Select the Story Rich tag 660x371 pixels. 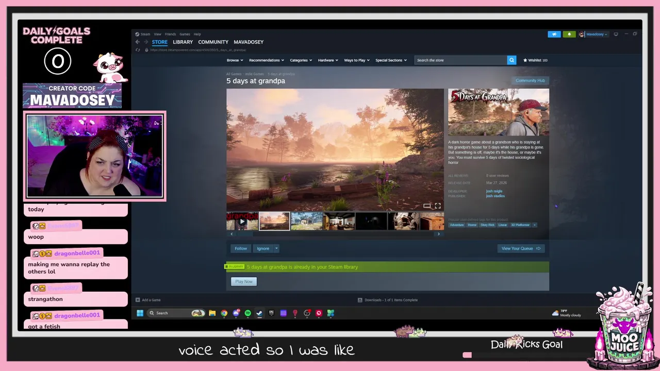(487, 225)
